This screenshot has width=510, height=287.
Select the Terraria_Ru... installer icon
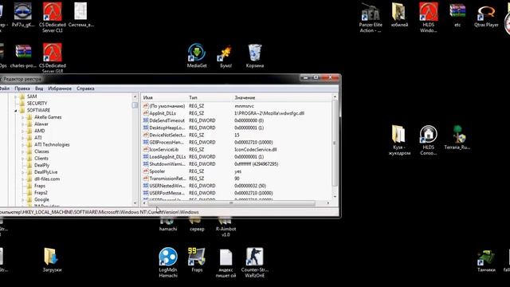pos(457,137)
